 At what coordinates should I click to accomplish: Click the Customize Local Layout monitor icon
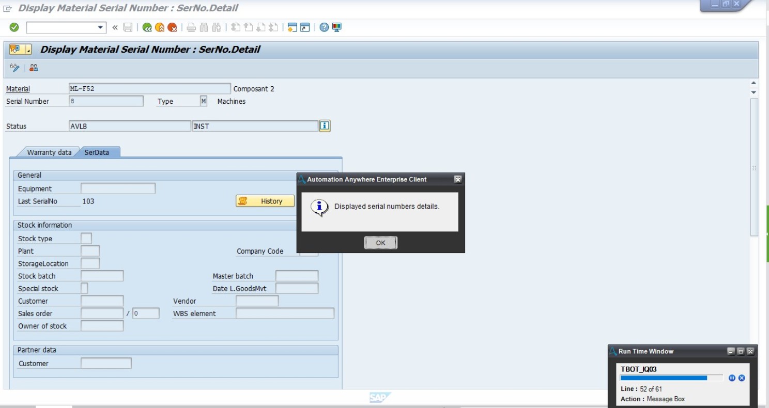coord(337,27)
